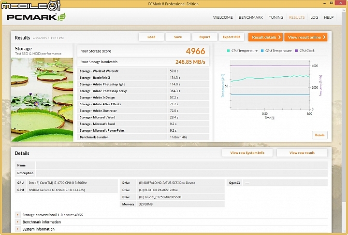Click the BUFFALO HD-PATU3 drive entry
348x235 pixels.
[x=180, y=183]
